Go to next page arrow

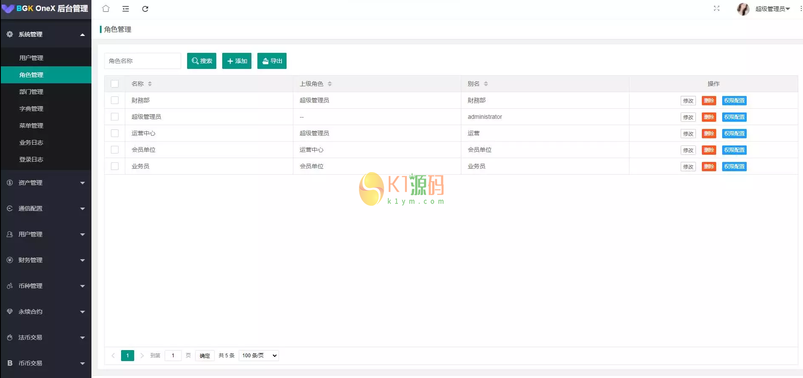[x=142, y=356]
